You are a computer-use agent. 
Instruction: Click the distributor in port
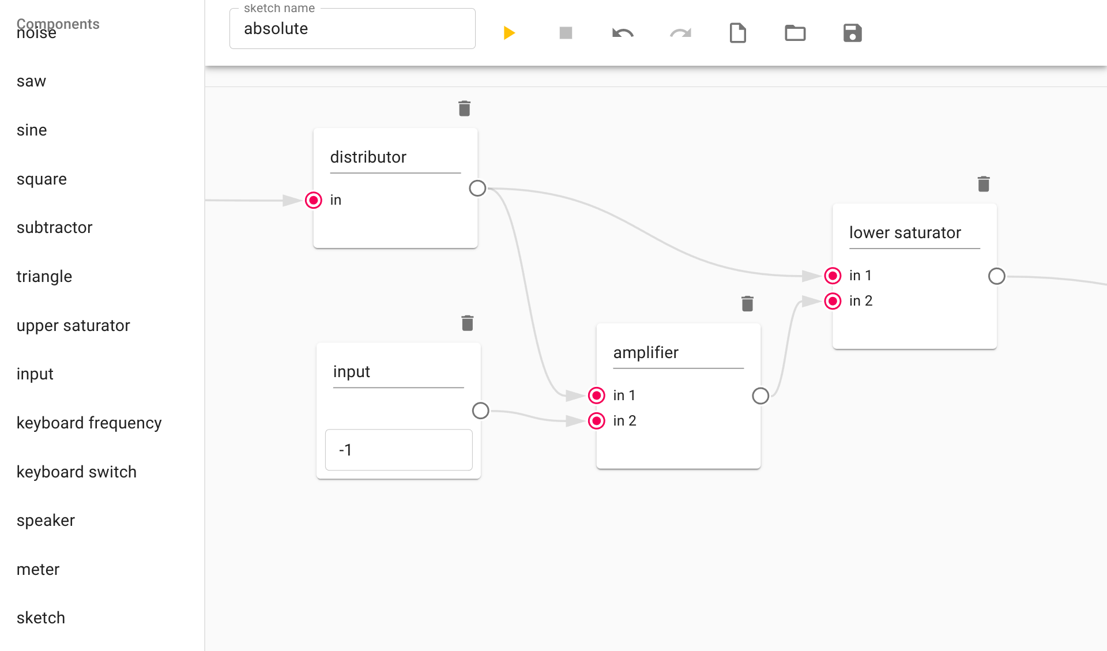tap(314, 200)
